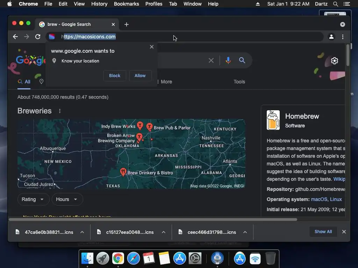This screenshot has height=268, width=358.
Task: Click the vertical page scrollbar
Action: click(348, 55)
